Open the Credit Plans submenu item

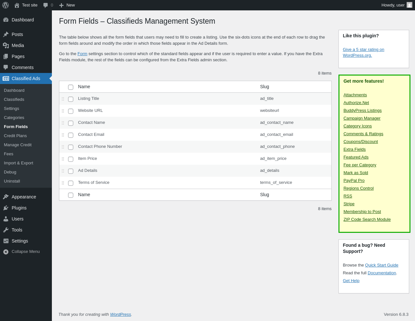point(15,136)
